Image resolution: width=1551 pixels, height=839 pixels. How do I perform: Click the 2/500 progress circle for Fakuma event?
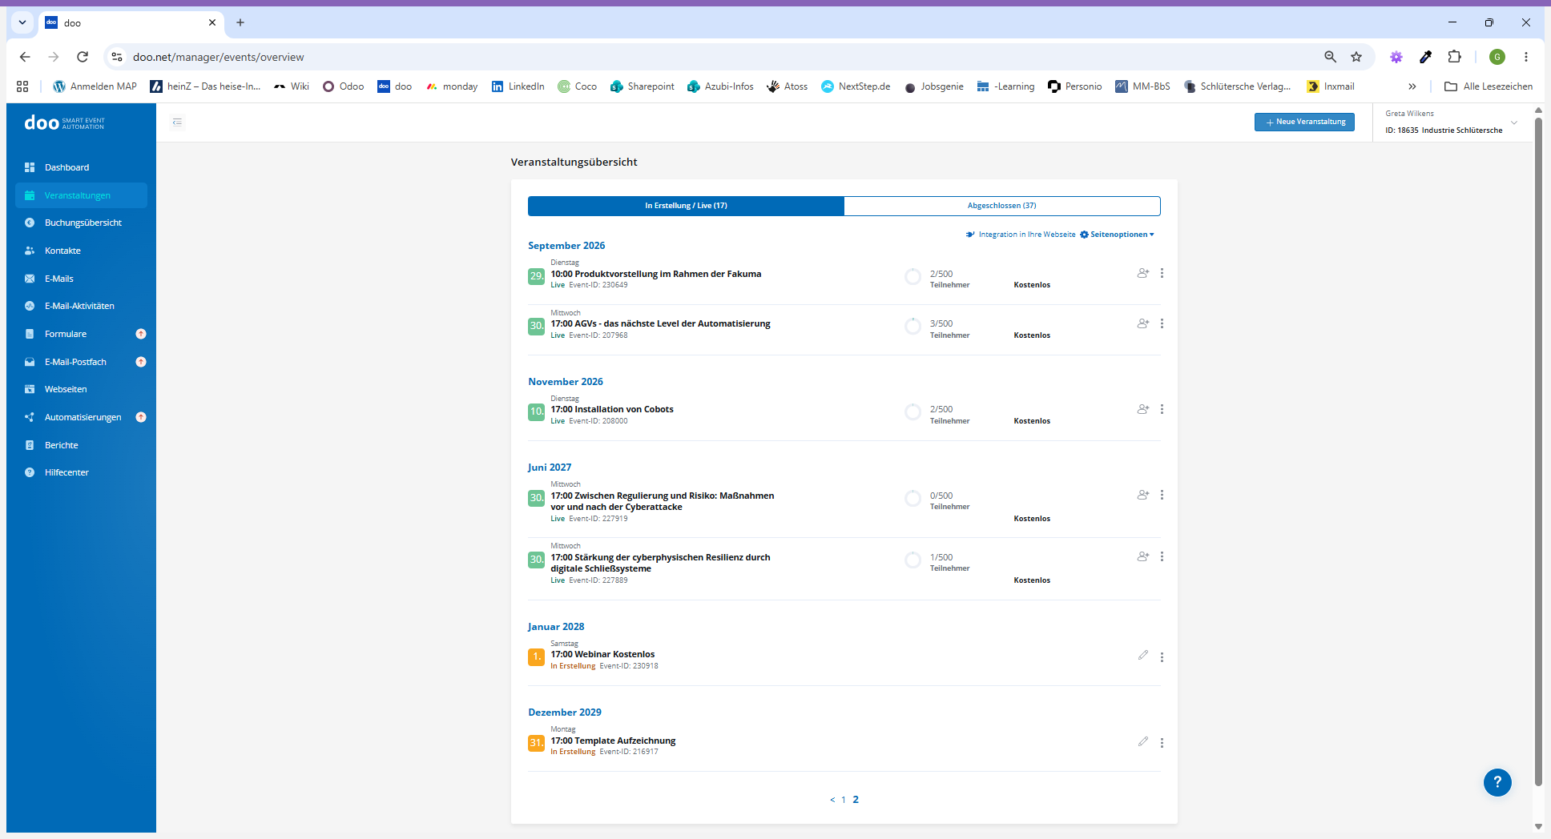pos(912,277)
